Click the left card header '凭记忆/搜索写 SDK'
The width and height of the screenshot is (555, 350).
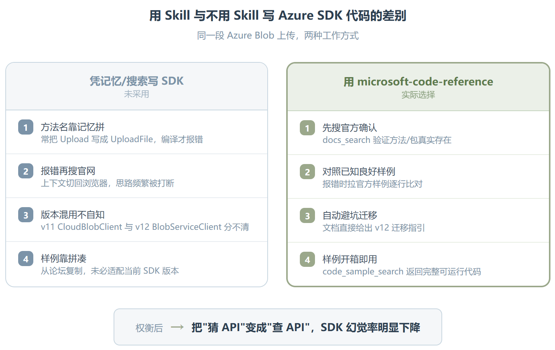coord(137,81)
